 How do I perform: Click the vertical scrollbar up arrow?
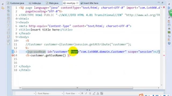click(x=162, y=7)
